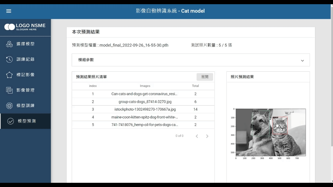333x187 pixels.
Task: Click the 模組參數 panel title
Action: (x=86, y=60)
